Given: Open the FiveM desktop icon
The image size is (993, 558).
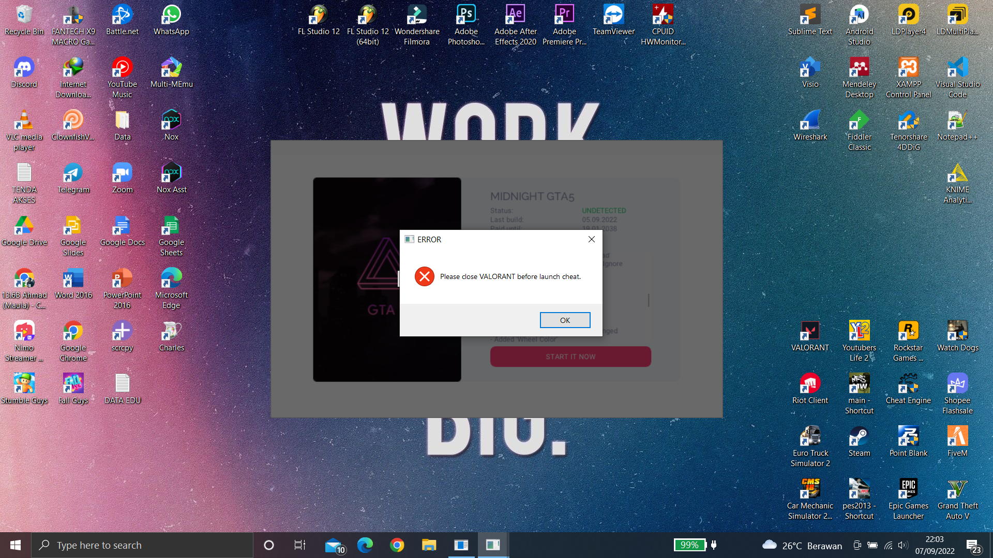Looking at the screenshot, I should coord(957,441).
